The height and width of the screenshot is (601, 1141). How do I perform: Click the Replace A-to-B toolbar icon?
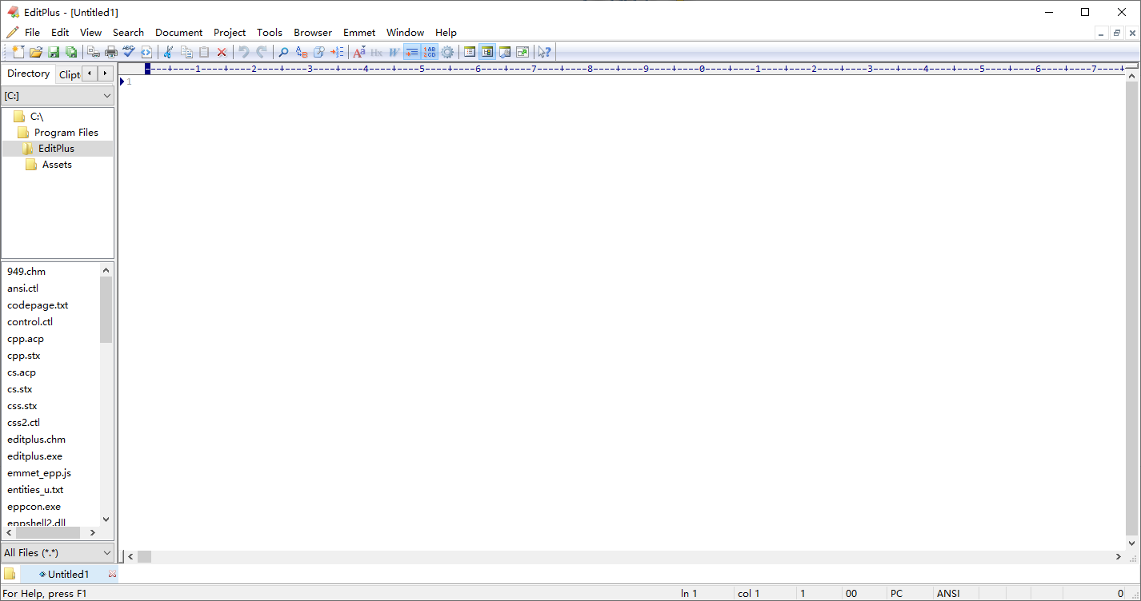click(x=302, y=52)
